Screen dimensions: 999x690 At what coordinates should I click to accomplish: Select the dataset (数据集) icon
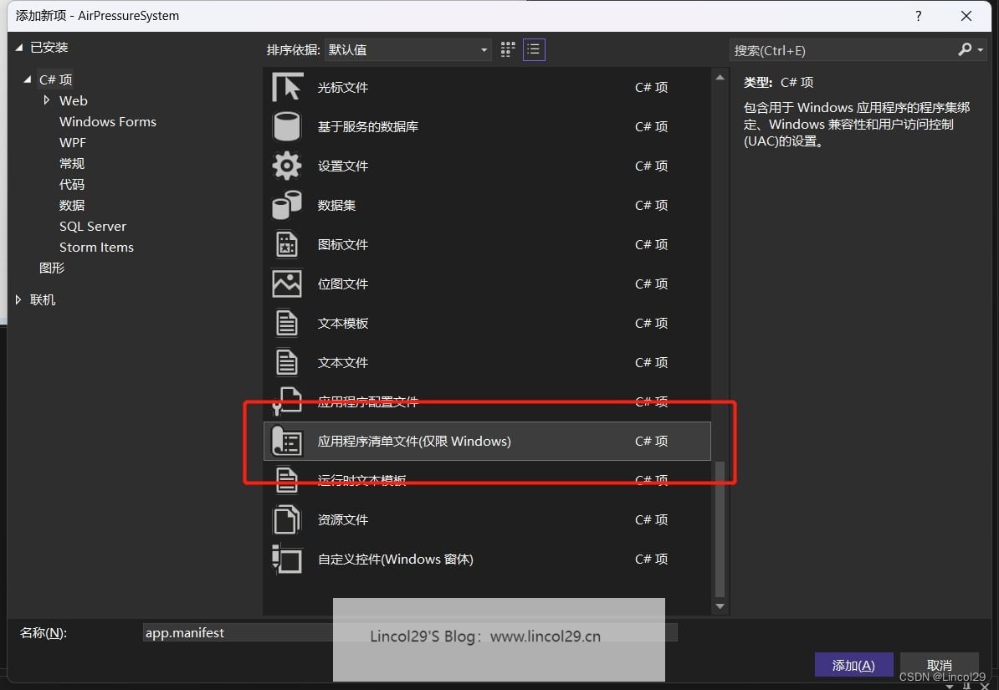(x=287, y=206)
